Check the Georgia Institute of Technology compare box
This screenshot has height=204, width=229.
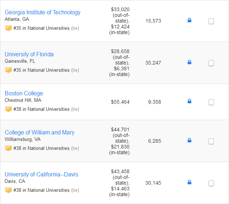(211, 21)
